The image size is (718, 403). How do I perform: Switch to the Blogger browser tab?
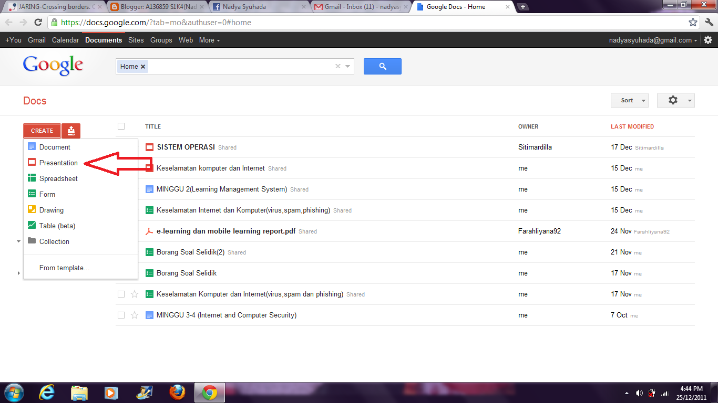tap(158, 7)
